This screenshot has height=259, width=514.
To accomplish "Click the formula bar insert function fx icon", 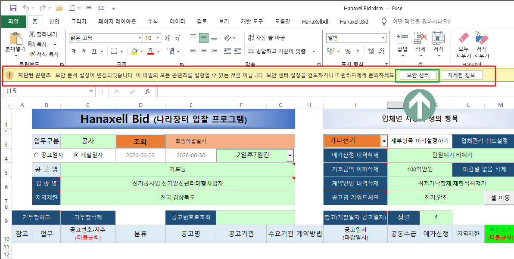I will pyautogui.click(x=148, y=91).
